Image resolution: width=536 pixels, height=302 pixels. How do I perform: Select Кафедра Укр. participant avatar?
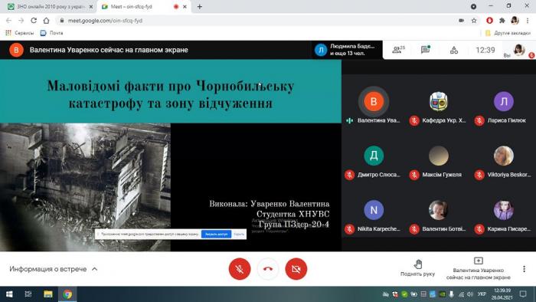[x=438, y=101]
